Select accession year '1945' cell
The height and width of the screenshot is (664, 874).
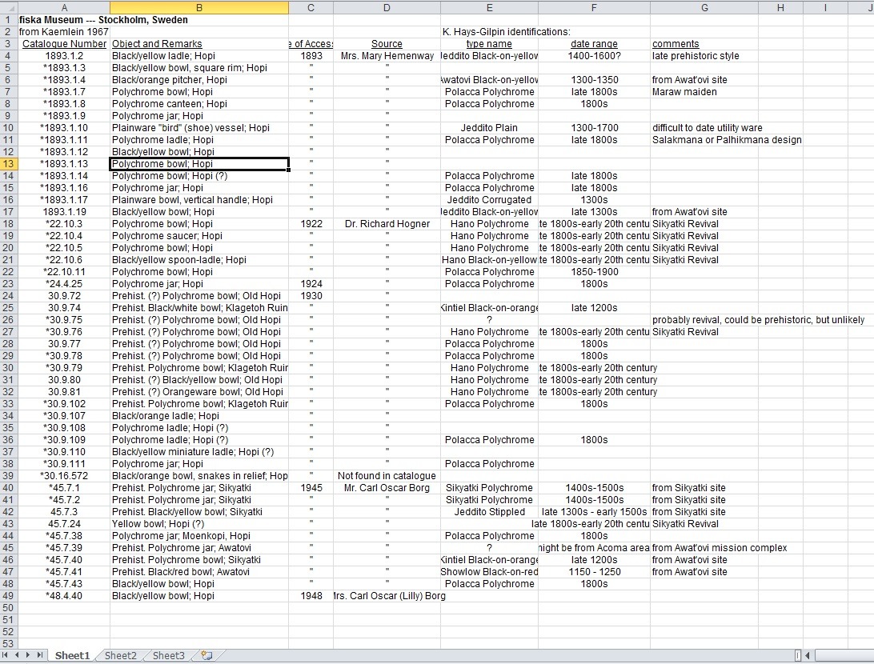(311, 488)
